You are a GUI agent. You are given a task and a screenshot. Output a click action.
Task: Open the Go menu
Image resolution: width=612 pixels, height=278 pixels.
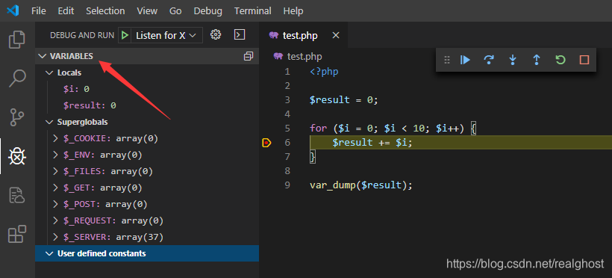click(x=175, y=11)
